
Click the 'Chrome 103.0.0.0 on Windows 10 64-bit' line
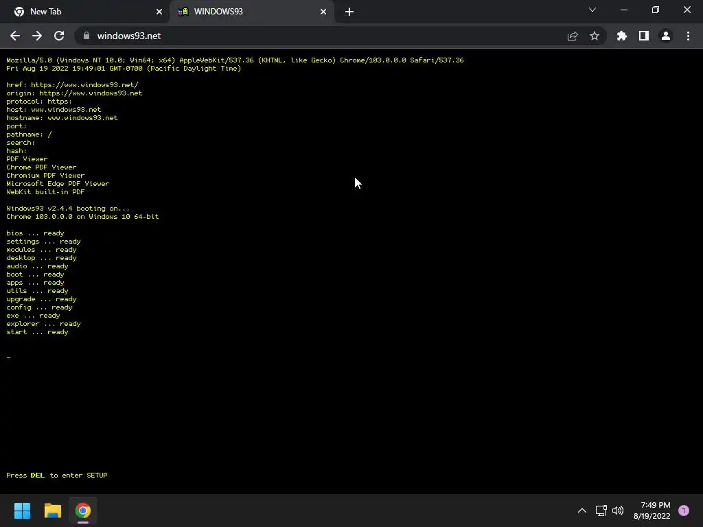(x=82, y=216)
